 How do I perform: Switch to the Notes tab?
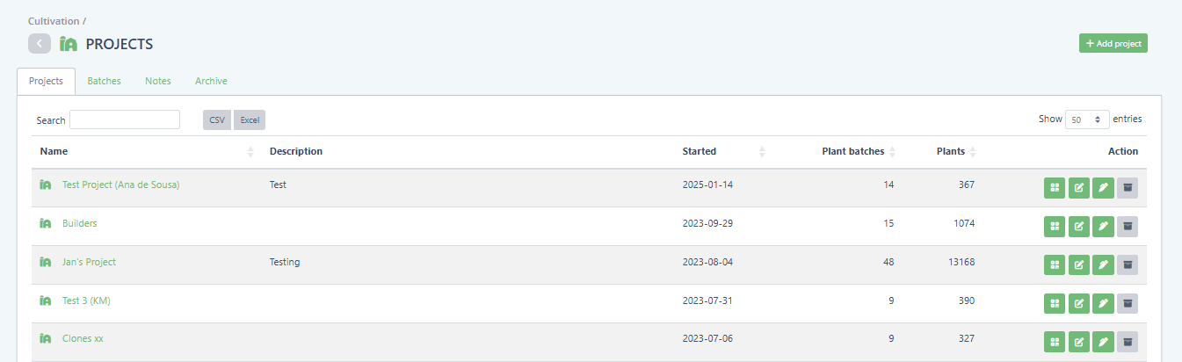[158, 81]
